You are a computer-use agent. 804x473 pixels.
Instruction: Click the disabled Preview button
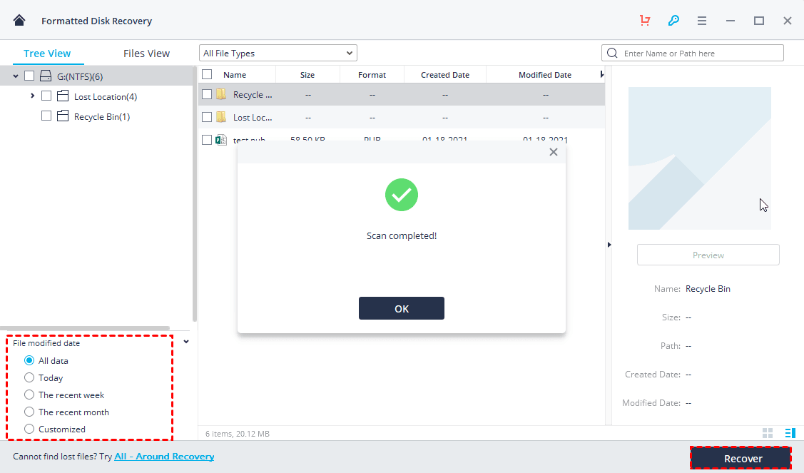pos(708,255)
